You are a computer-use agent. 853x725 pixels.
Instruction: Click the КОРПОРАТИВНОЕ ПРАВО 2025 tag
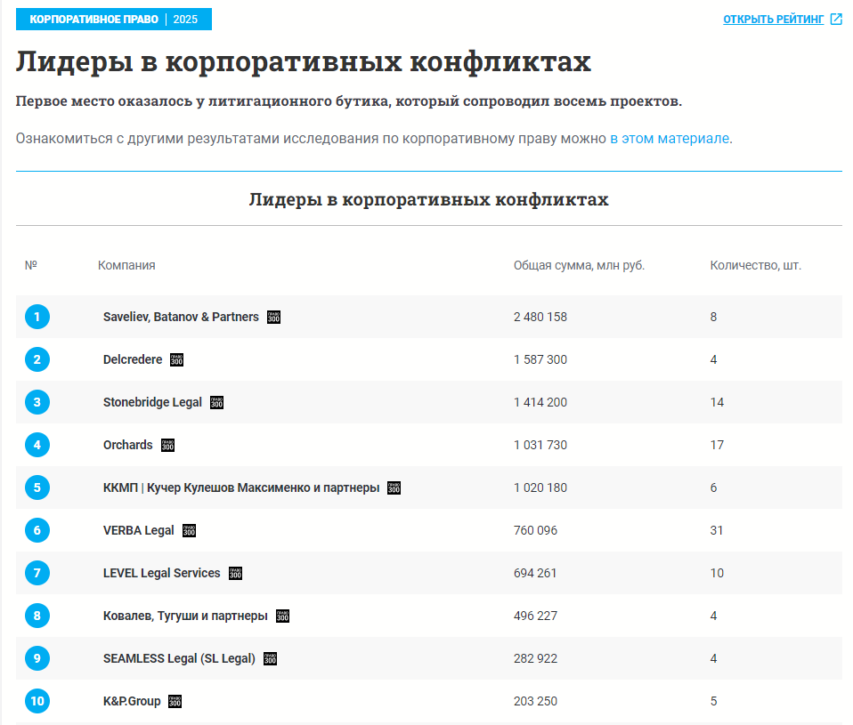[114, 20]
